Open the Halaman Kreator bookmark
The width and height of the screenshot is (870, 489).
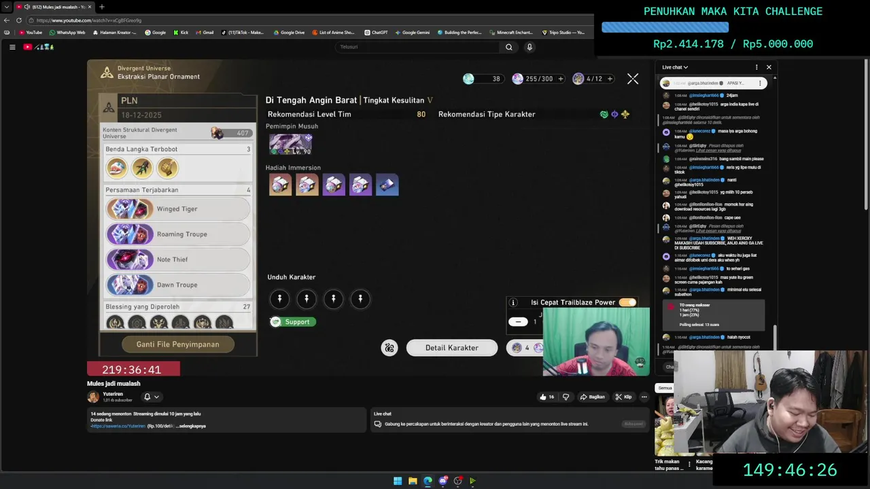[x=114, y=33]
